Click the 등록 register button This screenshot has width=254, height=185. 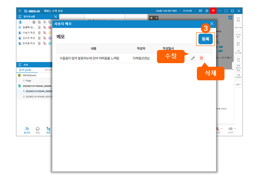pyautogui.click(x=205, y=39)
